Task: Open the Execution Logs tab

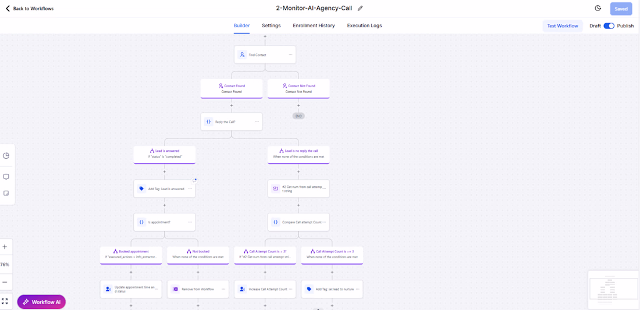Action: tap(364, 26)
